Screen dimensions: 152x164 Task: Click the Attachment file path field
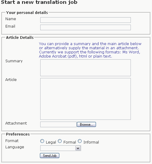pyautogui.click(x=58, y=124)
